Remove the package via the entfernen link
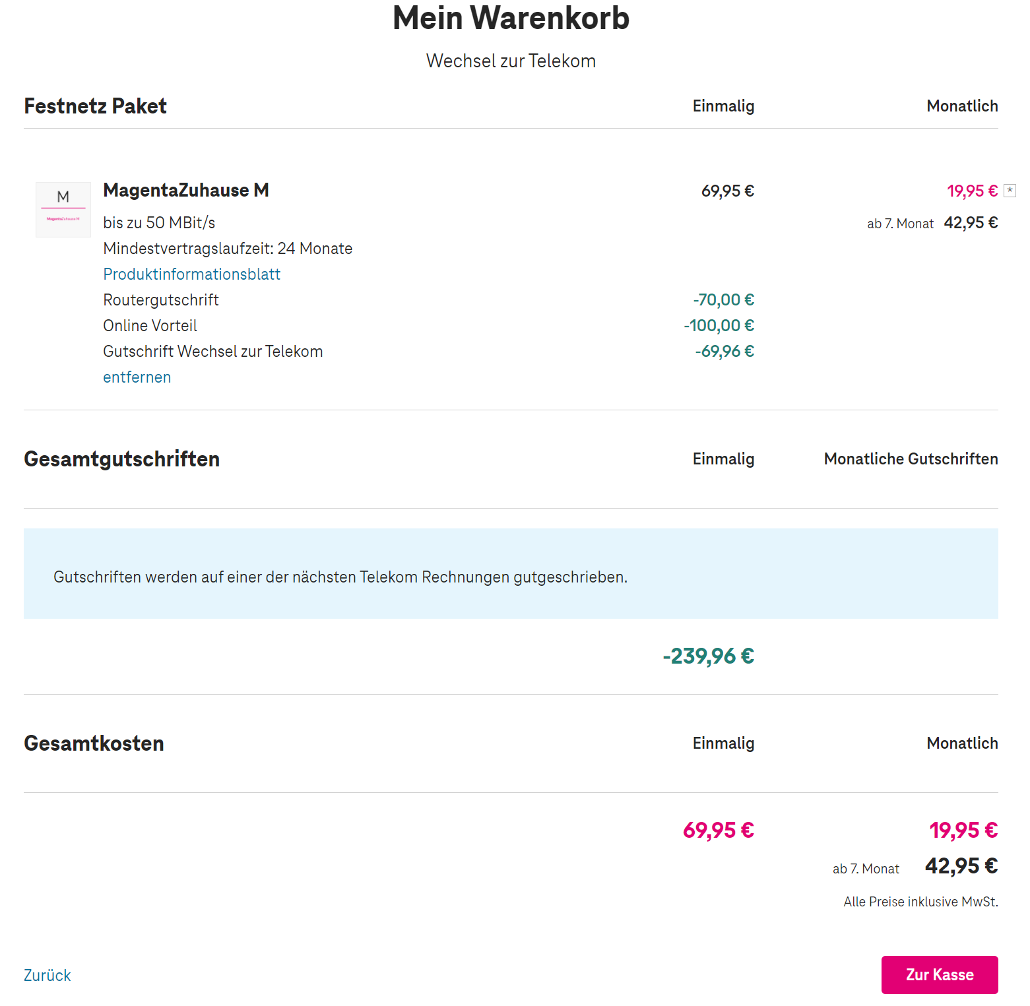Viewport: 1030px width, 1006px height. [x=137, y=377]
